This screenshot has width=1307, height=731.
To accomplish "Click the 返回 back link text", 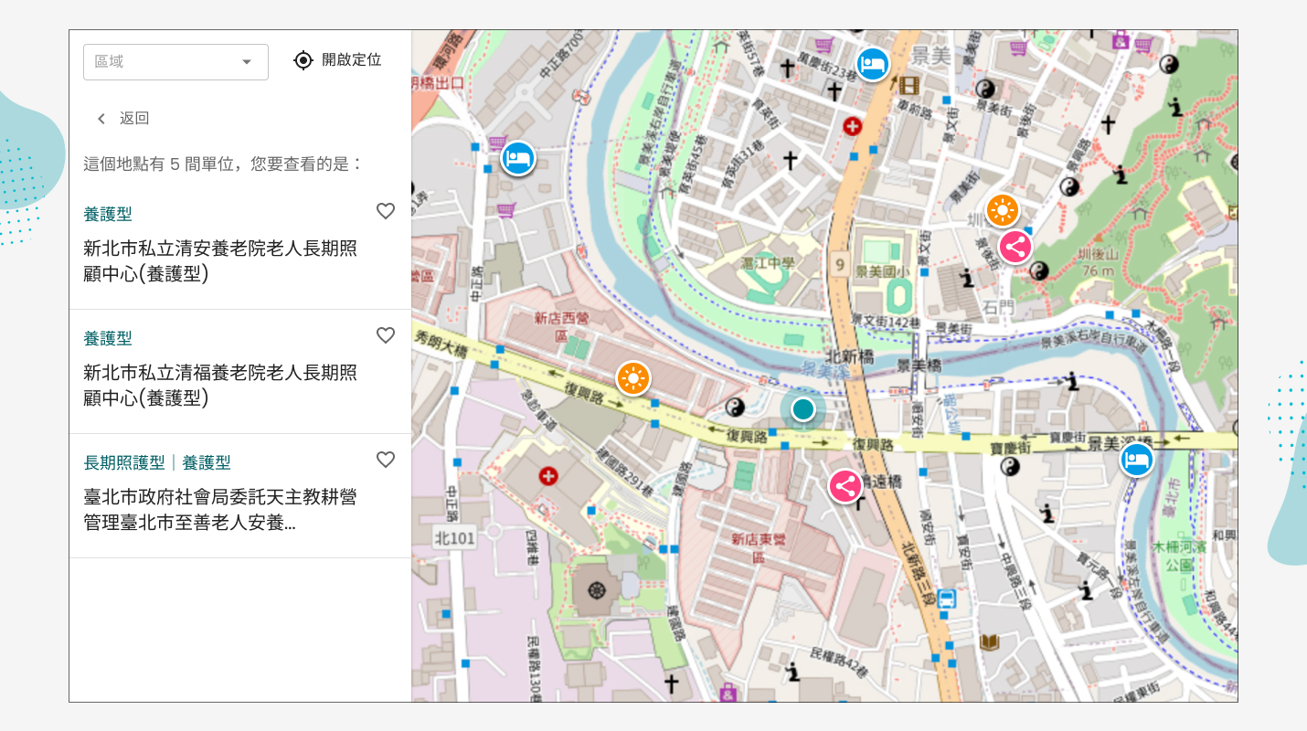I will 134,119.
